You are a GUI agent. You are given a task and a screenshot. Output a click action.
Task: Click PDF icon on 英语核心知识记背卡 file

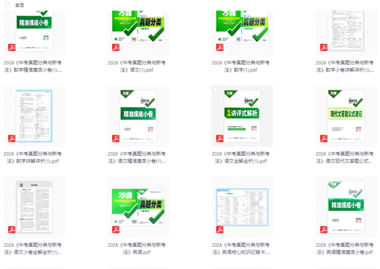click(220, 230)
